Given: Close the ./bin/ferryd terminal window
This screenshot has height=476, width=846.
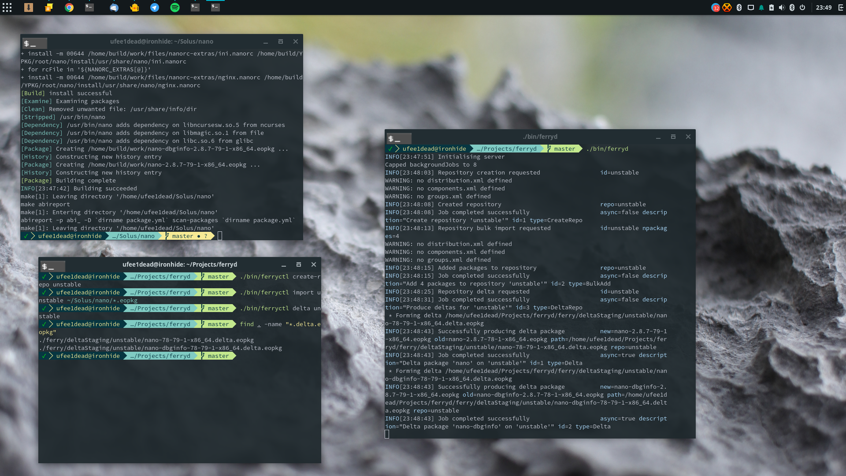Looking at the screenshot, I should click(688, 137).
